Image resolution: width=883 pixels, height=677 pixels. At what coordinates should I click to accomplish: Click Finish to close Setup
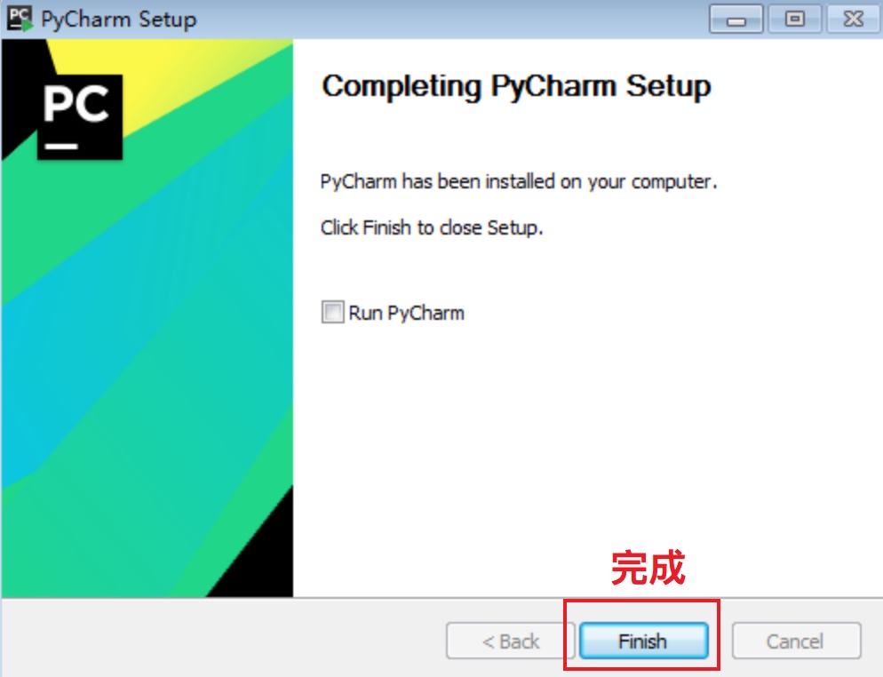click(x=644, y=641)
